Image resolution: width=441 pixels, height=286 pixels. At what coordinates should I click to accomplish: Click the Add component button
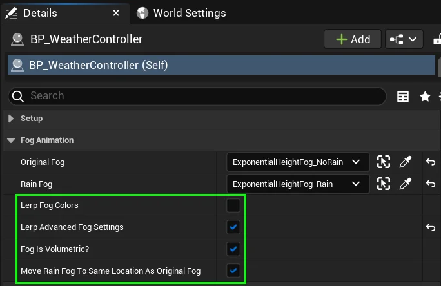coord(353,39)
